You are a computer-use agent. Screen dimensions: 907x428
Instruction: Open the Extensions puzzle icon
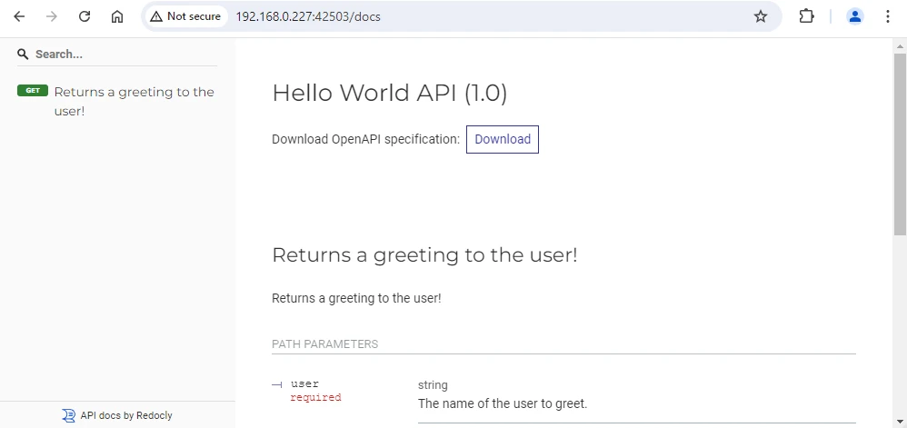(806, 16)
